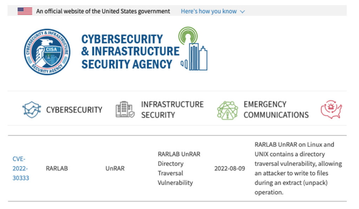Open the Infrastructure Security menu item
This screenshot has height=209, width=359.
(x=172, y=110)
